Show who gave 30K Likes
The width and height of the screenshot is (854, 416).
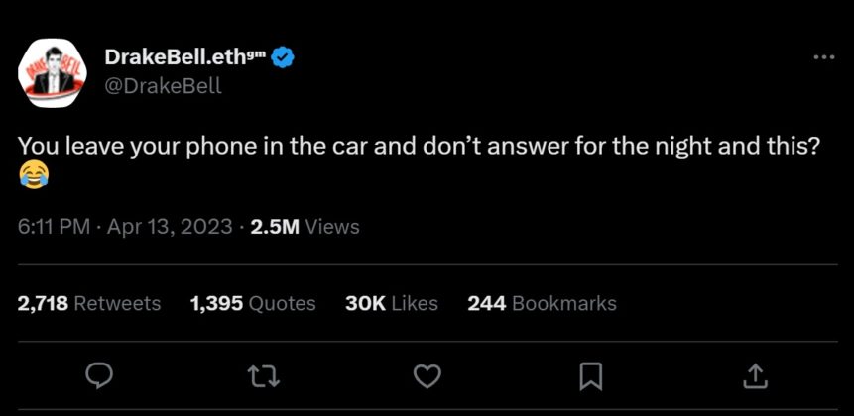point(391,303)
